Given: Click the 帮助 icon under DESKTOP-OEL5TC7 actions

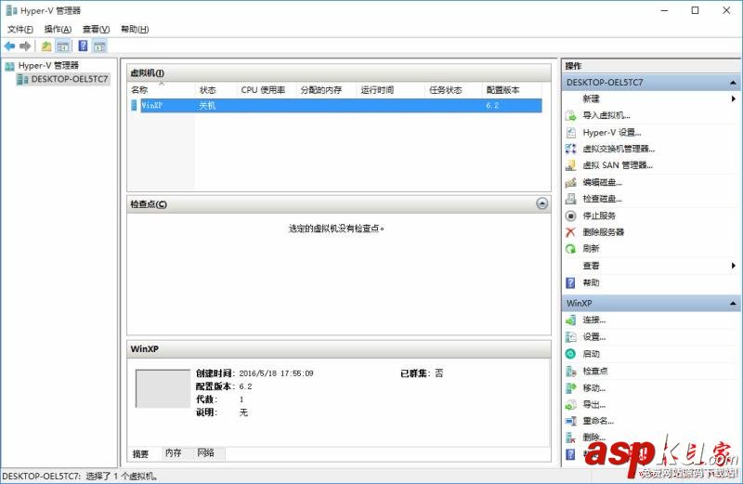Looking at the screenshot, I should (x=570, y=283).
